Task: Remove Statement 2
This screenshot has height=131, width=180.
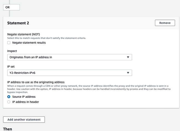Action: [165, 23]
